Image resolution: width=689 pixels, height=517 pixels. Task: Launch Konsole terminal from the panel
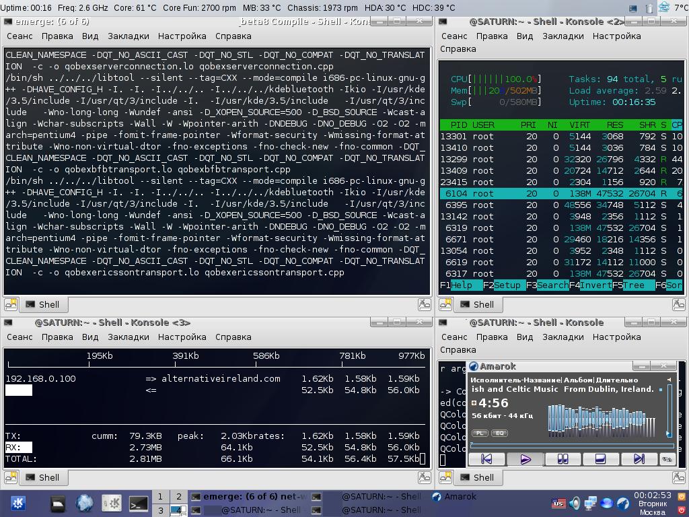click(139, 503)
